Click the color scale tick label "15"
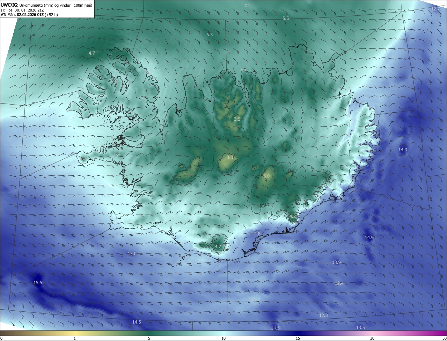447x341 pixels. [x=298, y=338]
